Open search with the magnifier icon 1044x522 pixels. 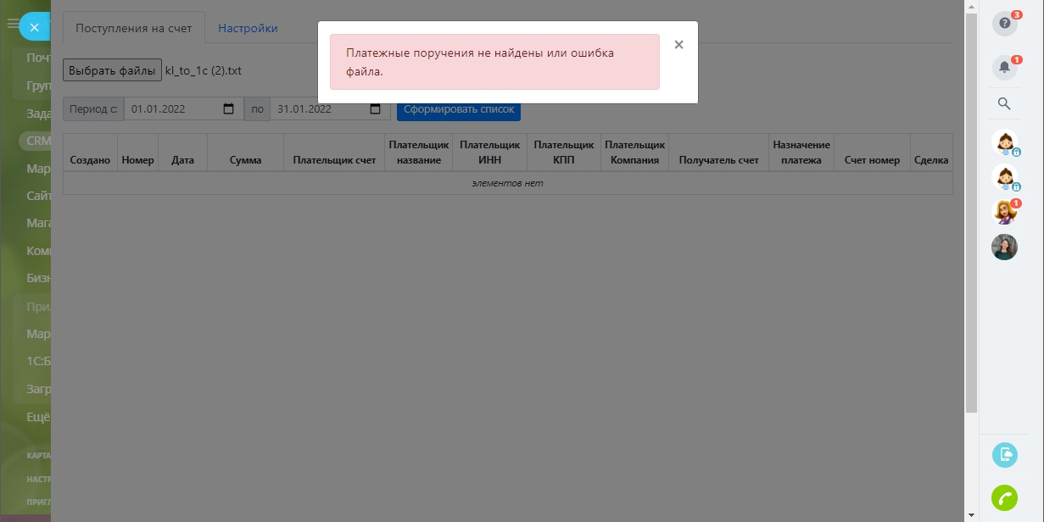click(1004, 104)
